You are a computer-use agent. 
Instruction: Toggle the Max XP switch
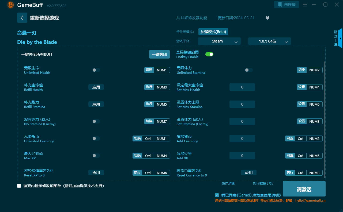click(x=96, y=156)
